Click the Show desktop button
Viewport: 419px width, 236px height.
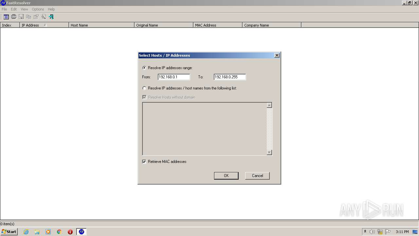(x=415, y=232)
